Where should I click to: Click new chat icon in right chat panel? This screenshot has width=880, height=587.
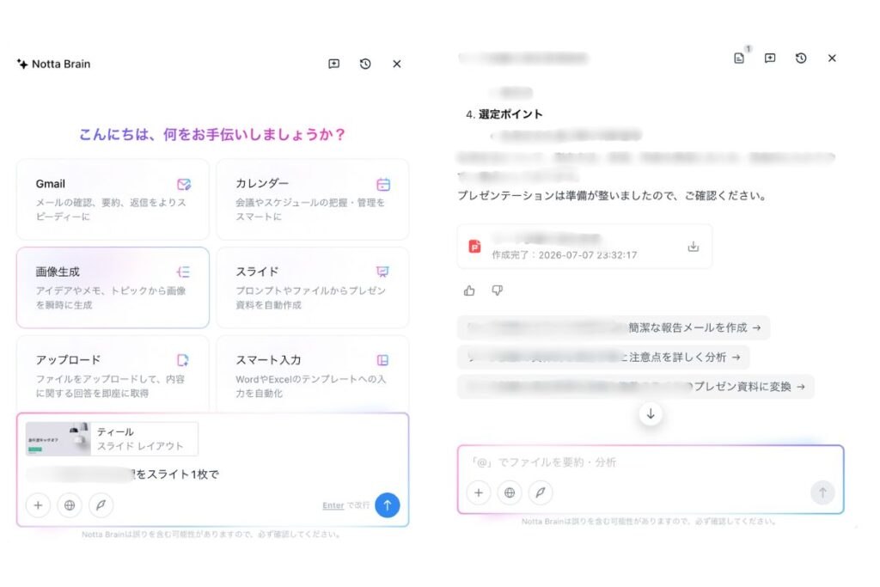point(770,58)
